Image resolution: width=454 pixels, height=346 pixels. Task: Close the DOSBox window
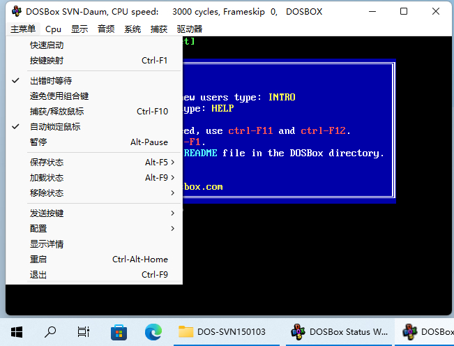point(435,12)
